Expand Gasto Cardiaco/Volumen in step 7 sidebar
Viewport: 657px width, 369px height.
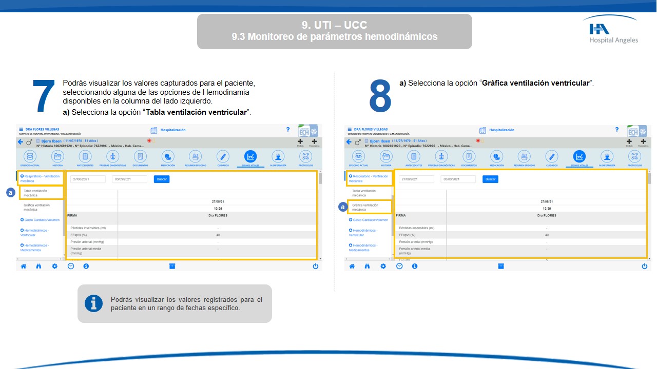tap(41, 220)
